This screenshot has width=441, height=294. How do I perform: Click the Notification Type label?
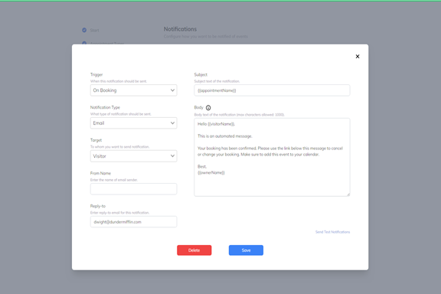(x=105, y=107)
